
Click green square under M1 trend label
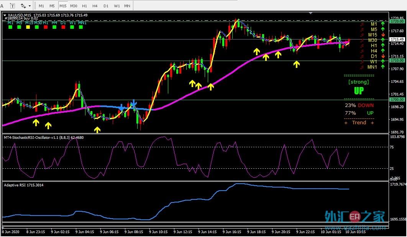(x=10, y=27)
